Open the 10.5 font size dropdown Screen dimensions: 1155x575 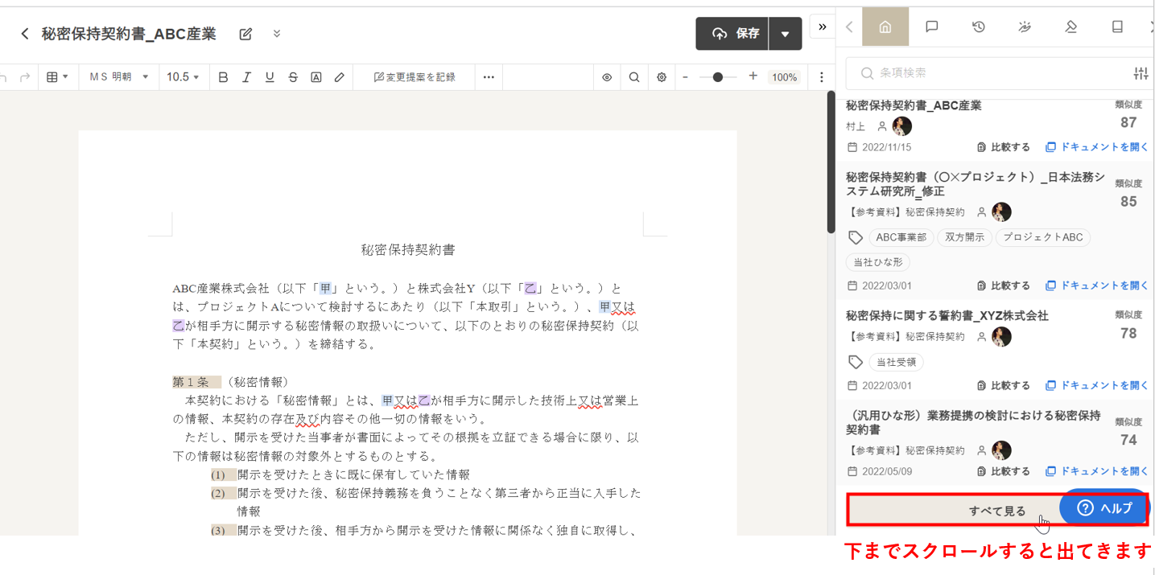coord(183,77)
